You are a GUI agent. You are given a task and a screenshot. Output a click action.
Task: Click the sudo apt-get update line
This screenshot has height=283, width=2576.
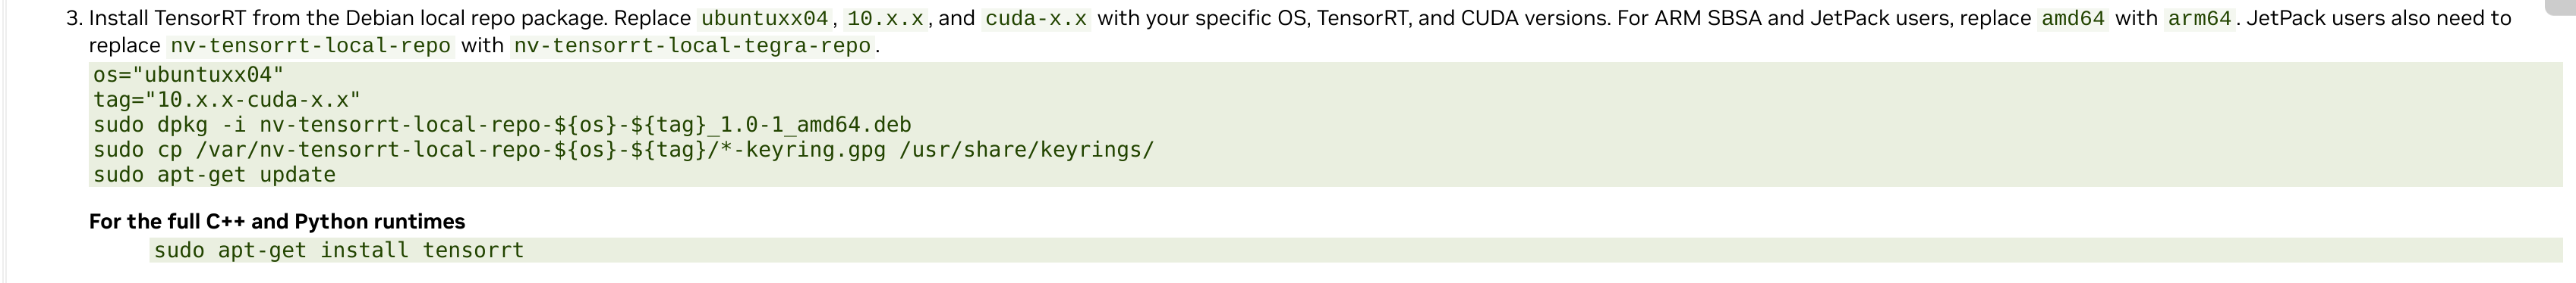(x=215, y=174)
